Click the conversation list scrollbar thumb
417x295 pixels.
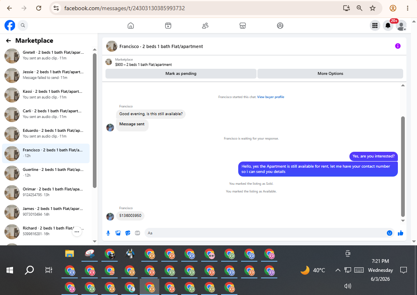[x=94, y=121]
